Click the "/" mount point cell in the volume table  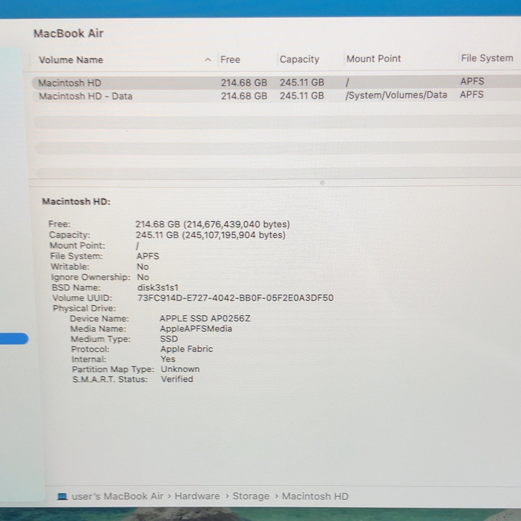pos(347,82)
